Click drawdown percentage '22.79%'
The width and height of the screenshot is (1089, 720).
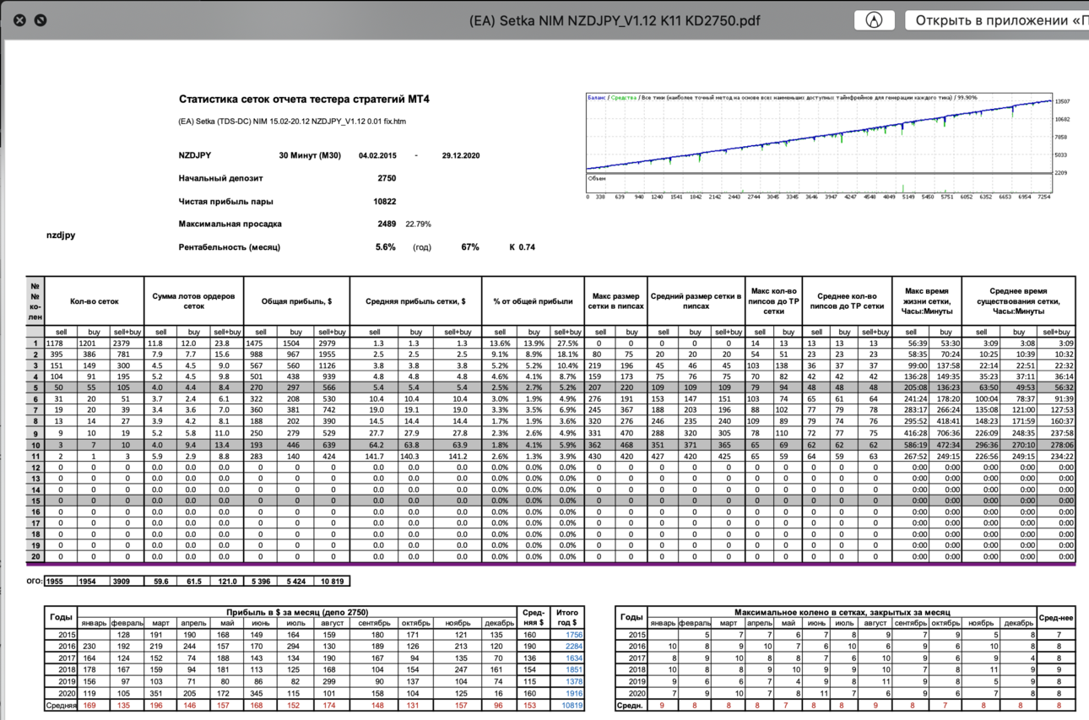click(418, 225)
